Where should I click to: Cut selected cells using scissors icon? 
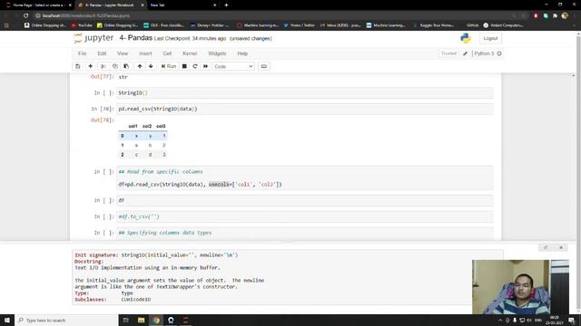click(x=103, y=66)
